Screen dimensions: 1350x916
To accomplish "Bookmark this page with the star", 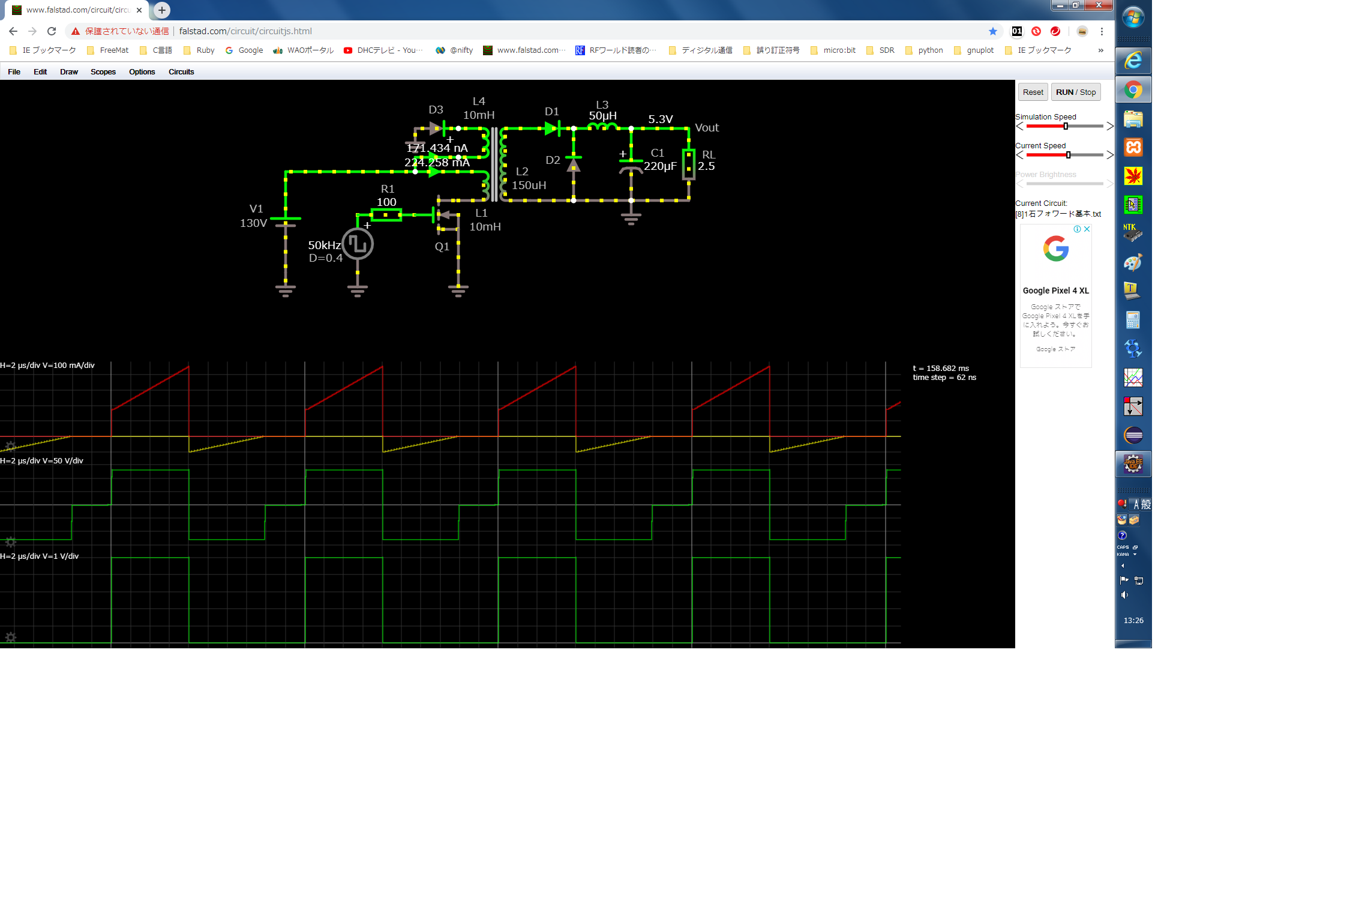I will tap(993, 31).
